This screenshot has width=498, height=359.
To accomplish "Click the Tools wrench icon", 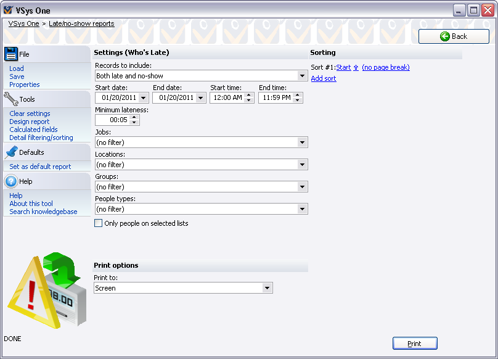I will (11, 99).
